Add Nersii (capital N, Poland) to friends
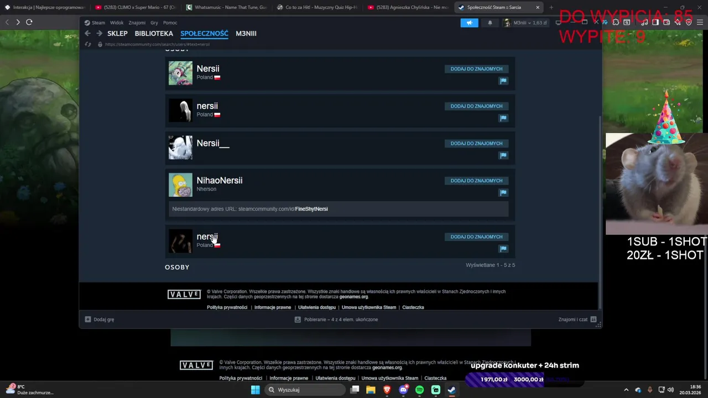Image resolution: width=708 pixels, height=398 pixels. (x=476, y=69)
